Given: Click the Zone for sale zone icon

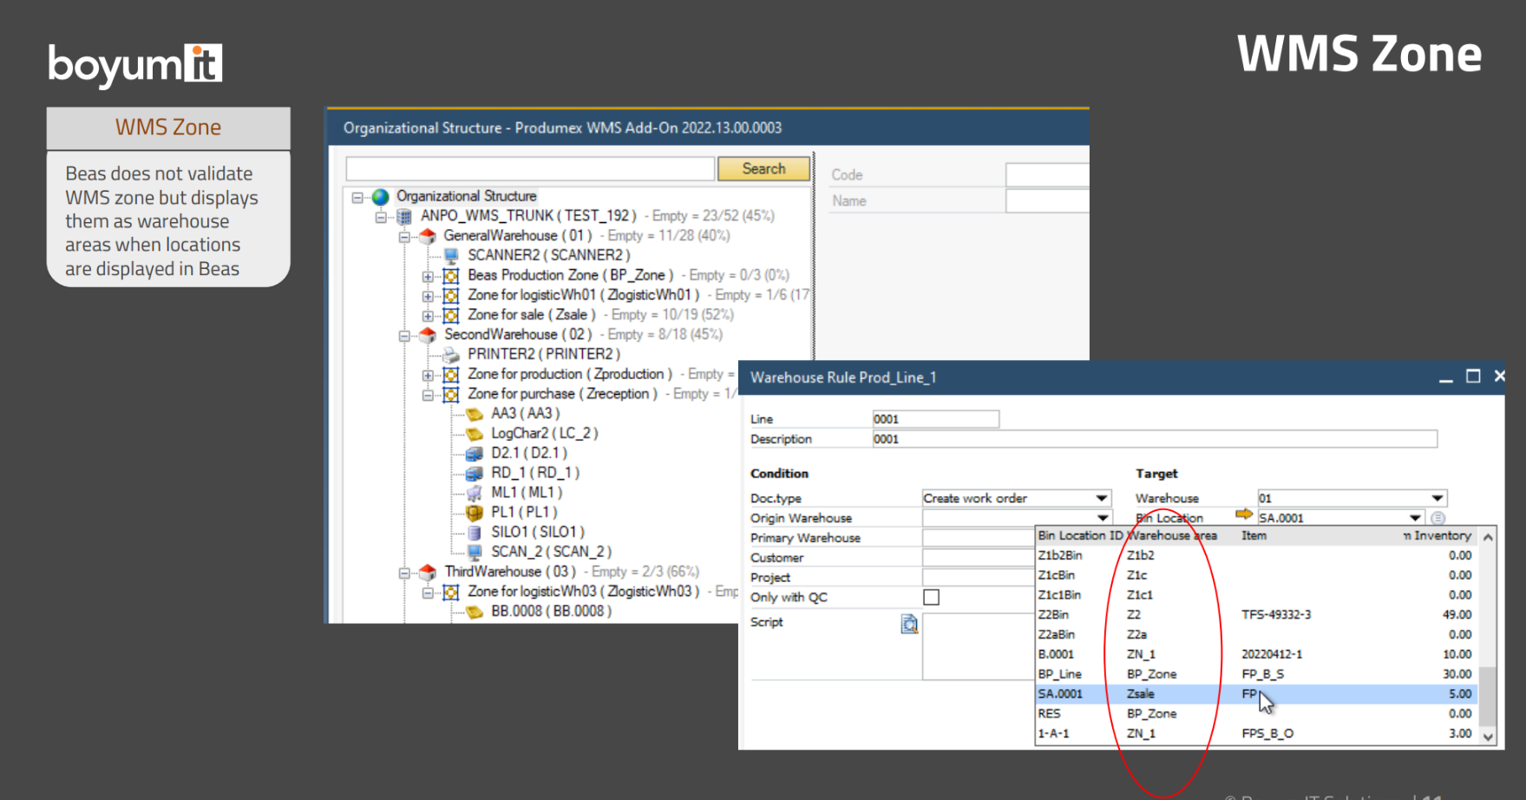Looking at the screenshot, I should [x=451, y=316].
